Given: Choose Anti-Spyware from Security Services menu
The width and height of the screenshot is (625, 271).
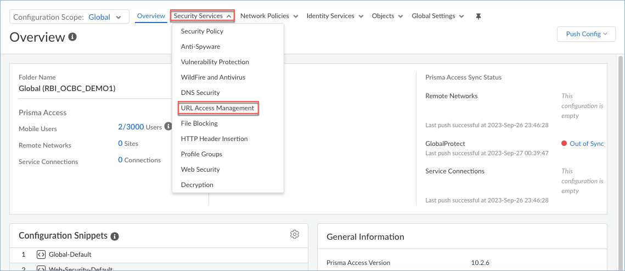Looking at the screenshot, I should (200, 47).
